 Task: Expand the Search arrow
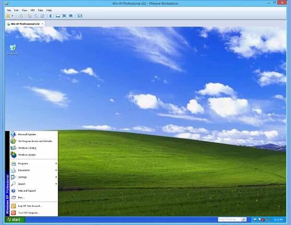(x=56, y=184)
